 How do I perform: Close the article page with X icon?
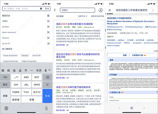[110, 10]
